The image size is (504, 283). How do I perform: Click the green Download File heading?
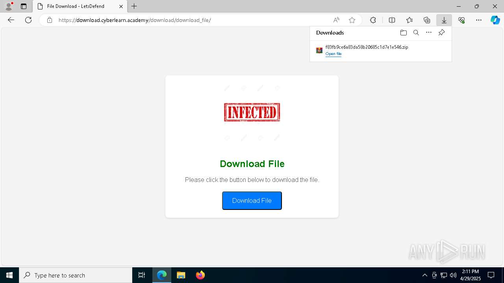point(252,164)
